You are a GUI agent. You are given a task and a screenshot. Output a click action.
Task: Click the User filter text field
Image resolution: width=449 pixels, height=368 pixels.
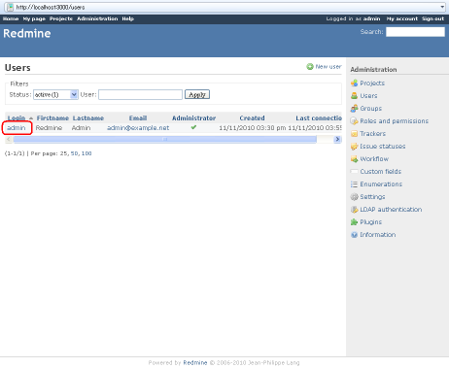pyautogui.click(x=140, y=94)
